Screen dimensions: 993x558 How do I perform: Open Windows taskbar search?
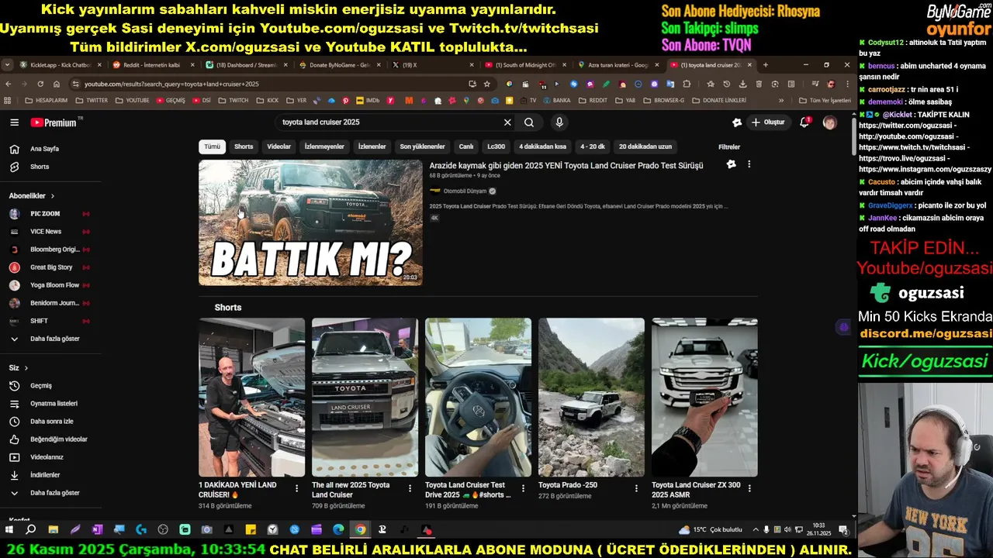(x=31, y=530)
